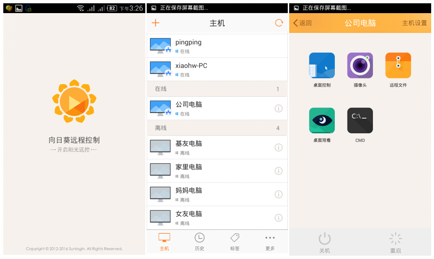Select the offline 女友电脑 monitor icon

point(160,218)
